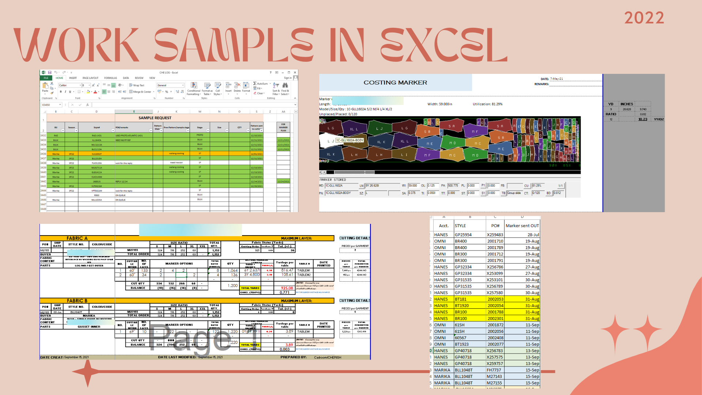Click the Format as Table icon

tap(207, 85)
